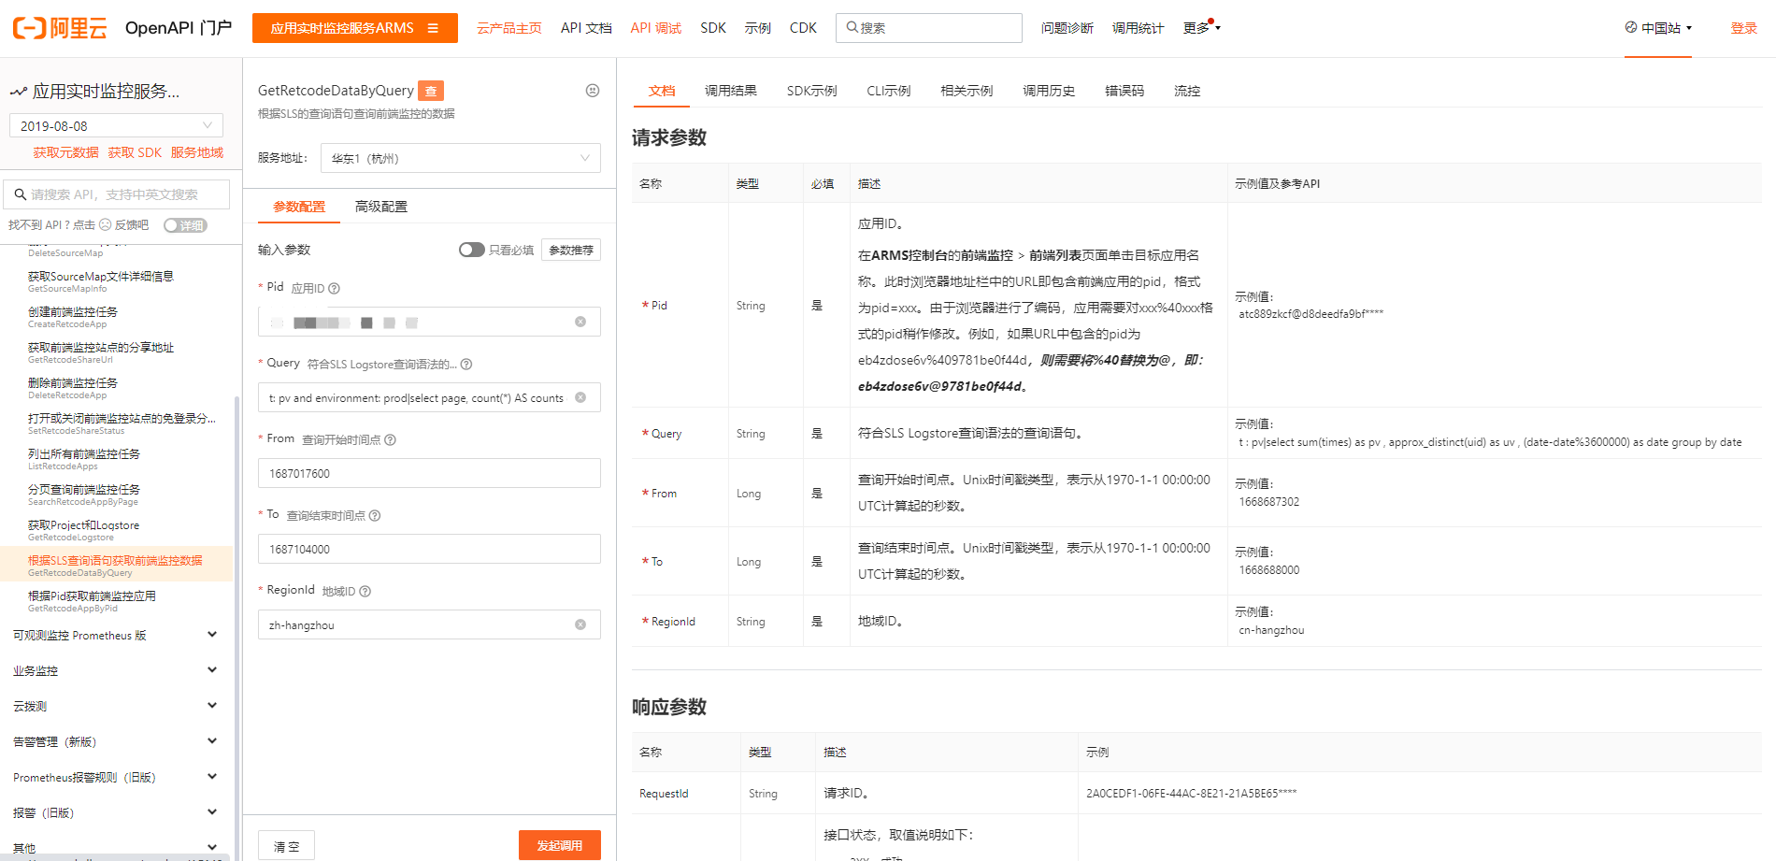Open hamburger menu on ARMS product button
This screenshot has height=861, width=1776.
pyautogui.click(x=433, y=28)
